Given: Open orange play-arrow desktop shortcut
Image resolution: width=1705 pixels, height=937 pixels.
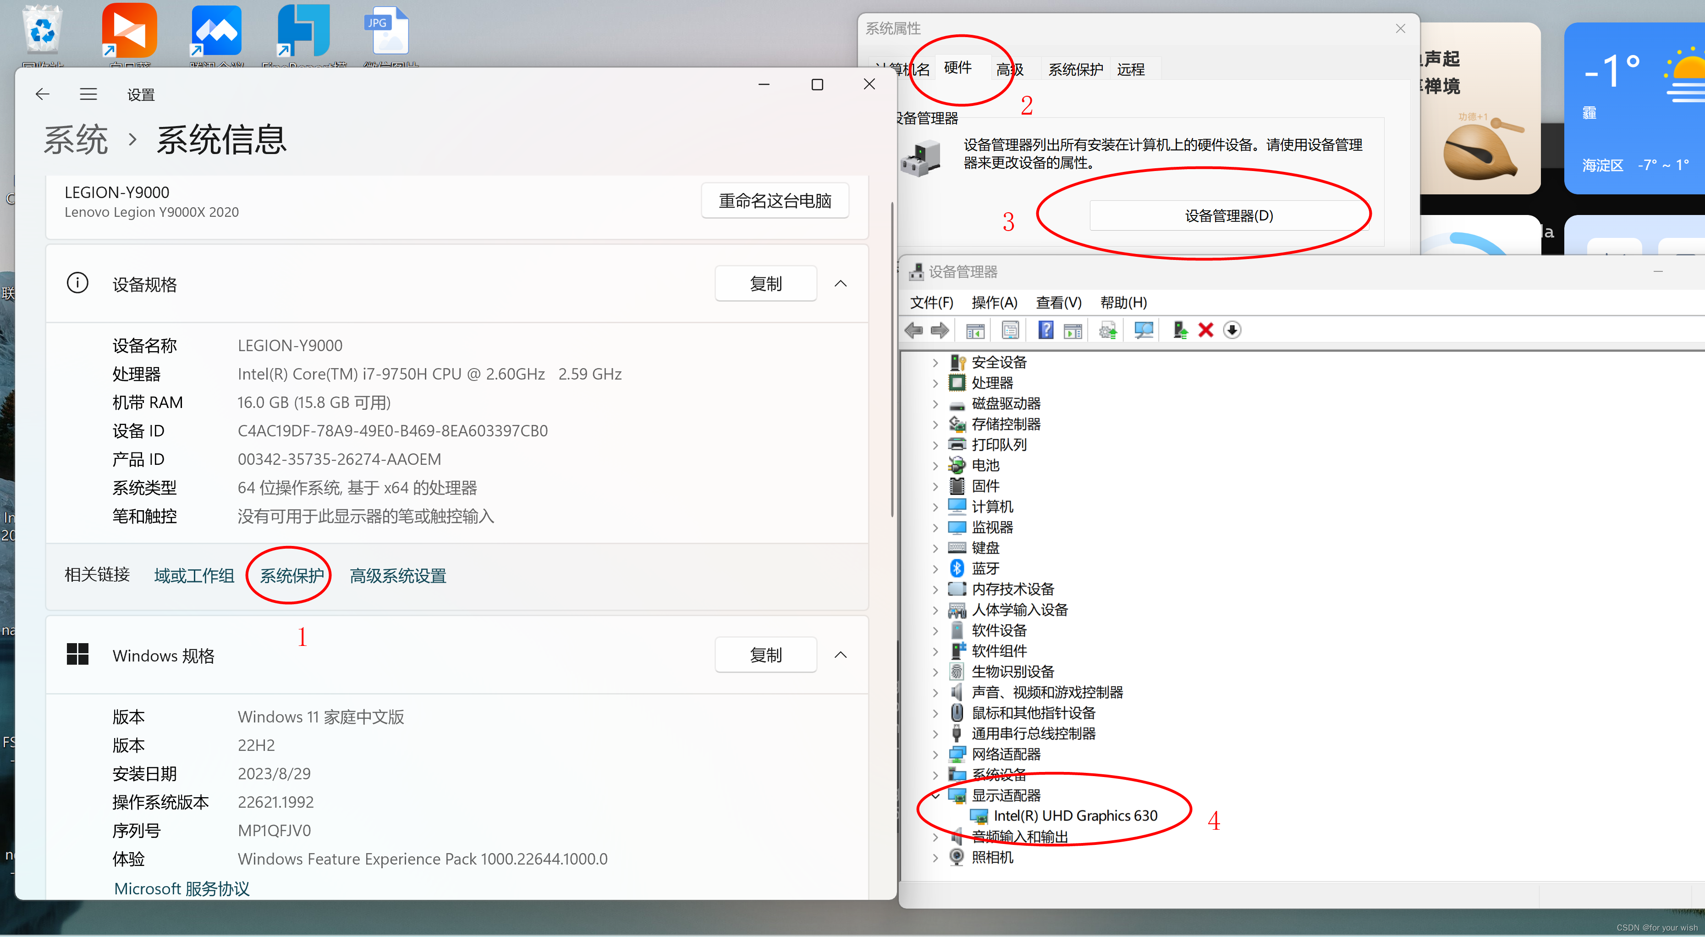Looking at the screenshot, I should 130,30.
